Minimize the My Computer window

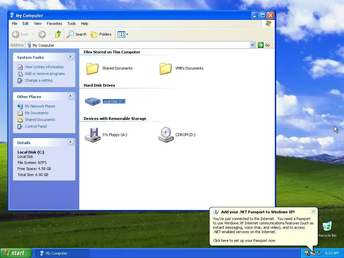tap(255, 15)
